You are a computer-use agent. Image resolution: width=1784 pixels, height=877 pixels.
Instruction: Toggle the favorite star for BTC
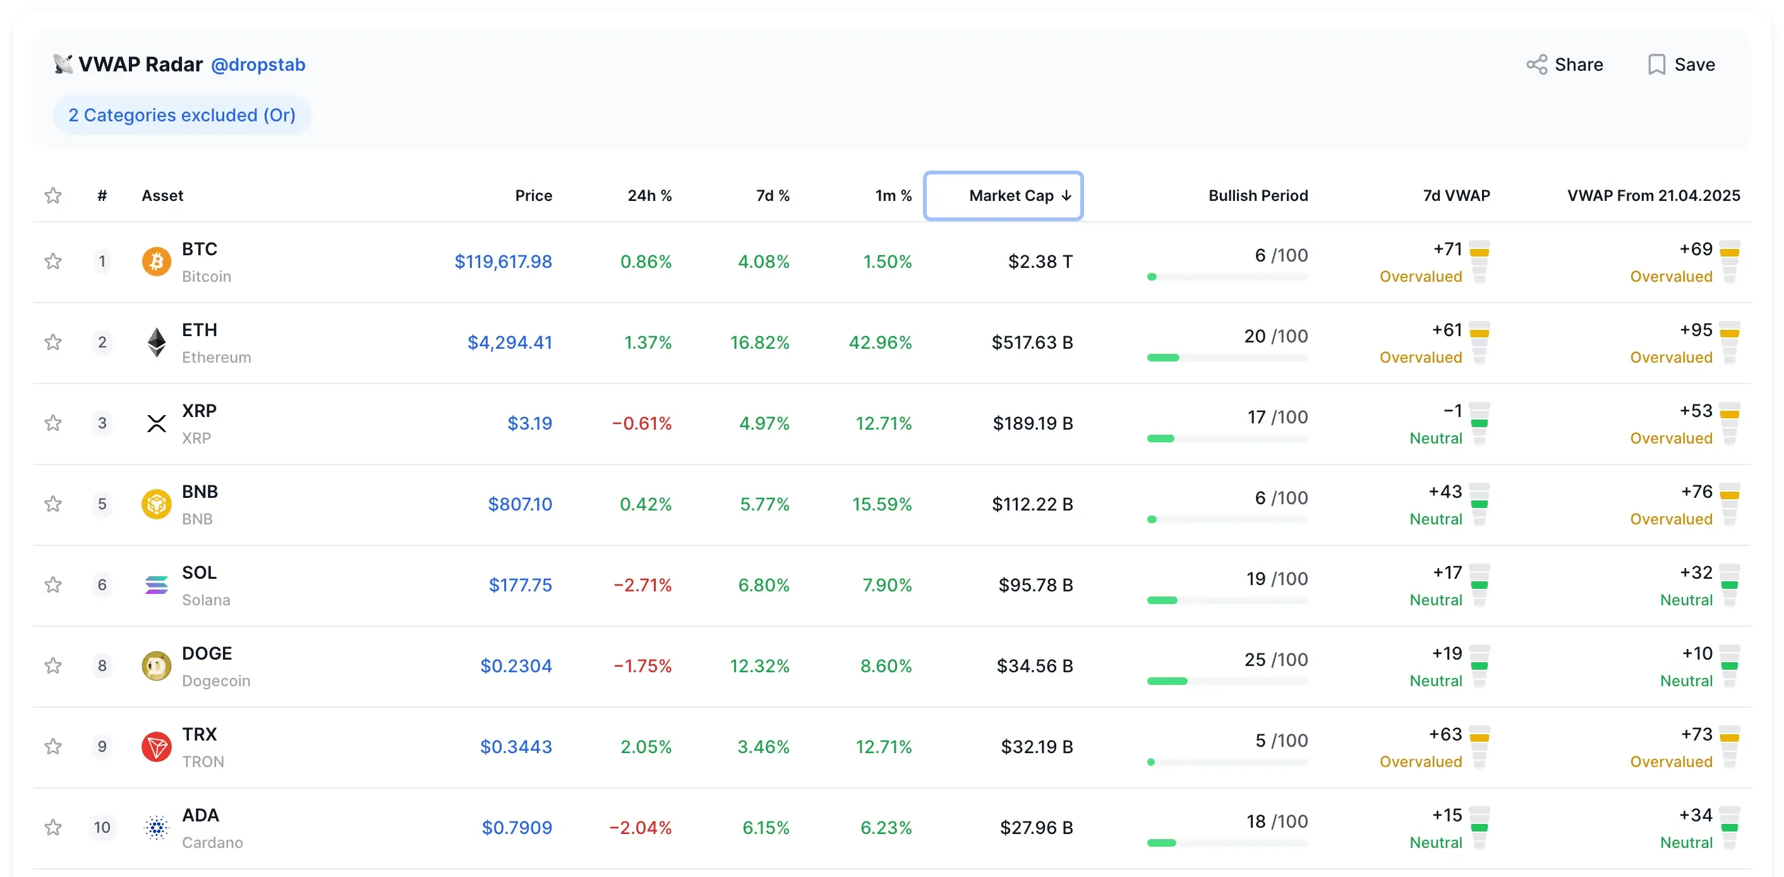(53, 262)
